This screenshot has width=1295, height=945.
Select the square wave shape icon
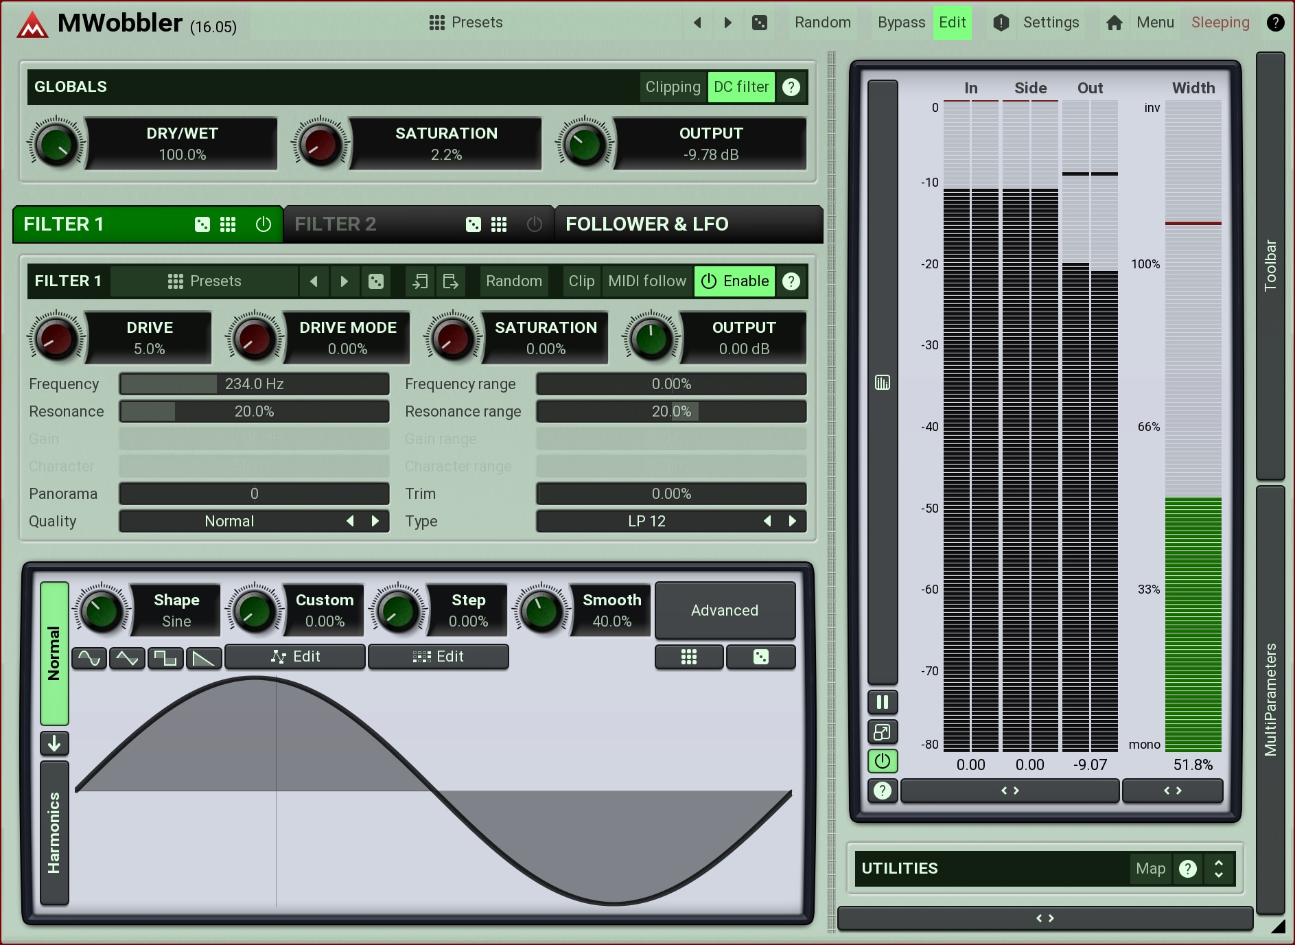(x=165, y=658)
